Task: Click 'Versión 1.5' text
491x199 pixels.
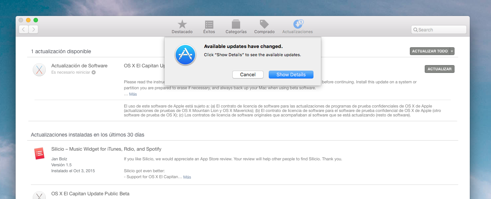Action: point(61,165)
